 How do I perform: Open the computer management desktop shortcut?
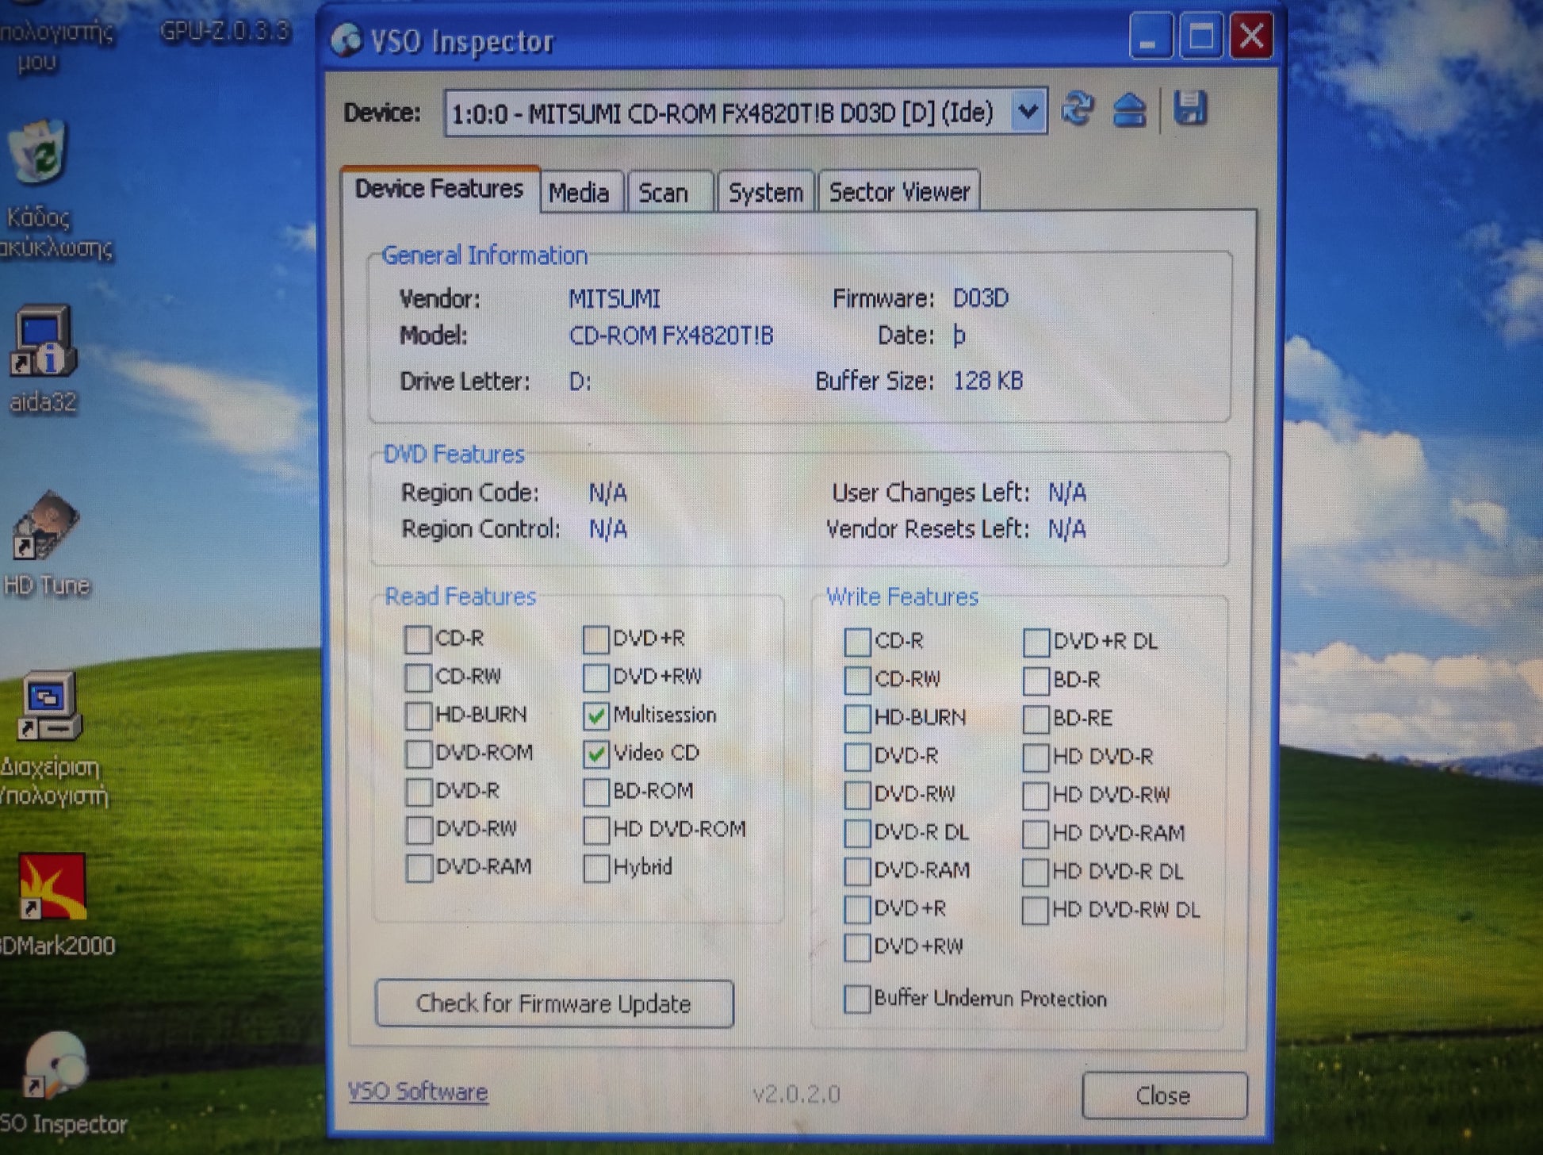point(49,707)
